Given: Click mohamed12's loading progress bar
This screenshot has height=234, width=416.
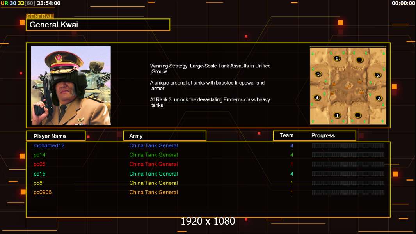Looking at the screenshot, I should (x=348, y=145).
